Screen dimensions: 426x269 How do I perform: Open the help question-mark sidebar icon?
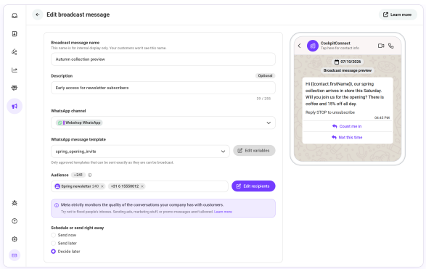pyautogui.click(x=15, y=221)
